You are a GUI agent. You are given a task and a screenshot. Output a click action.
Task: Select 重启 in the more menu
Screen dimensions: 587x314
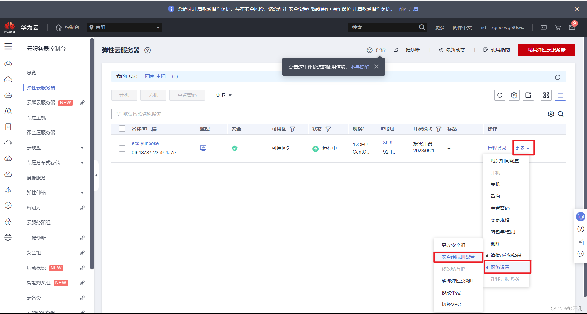click(x=495, y=196)
